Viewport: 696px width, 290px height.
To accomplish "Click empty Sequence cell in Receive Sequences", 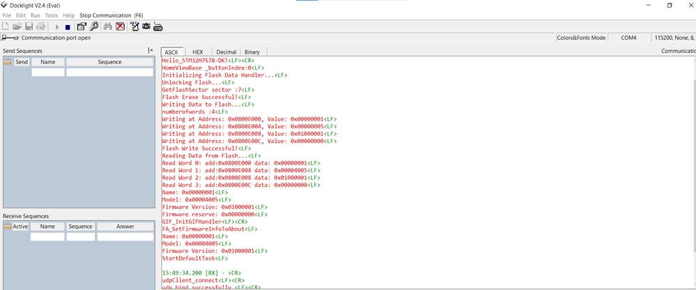I will 80,237.
